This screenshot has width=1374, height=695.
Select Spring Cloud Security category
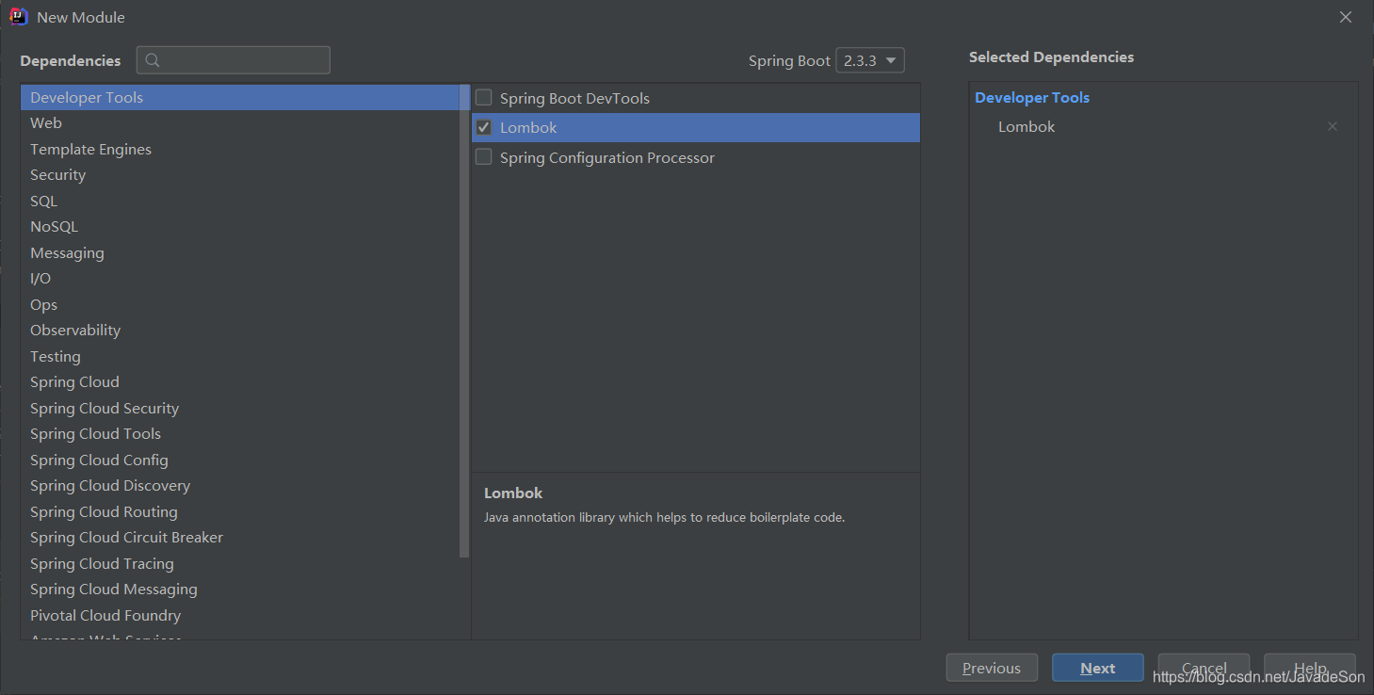pos(240,408)
